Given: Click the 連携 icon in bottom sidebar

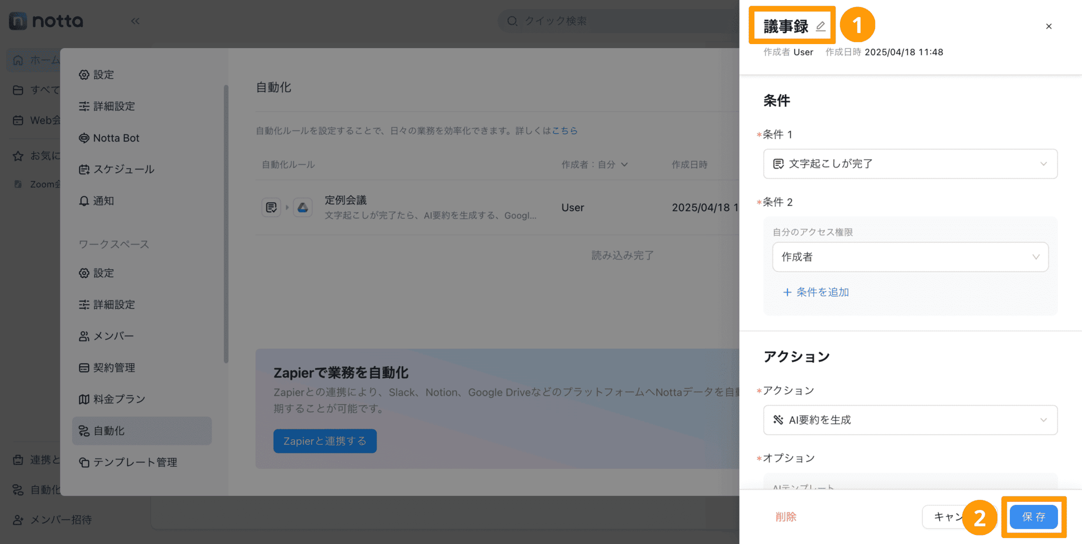Looking at the screenshot, I should pos(18,460).
